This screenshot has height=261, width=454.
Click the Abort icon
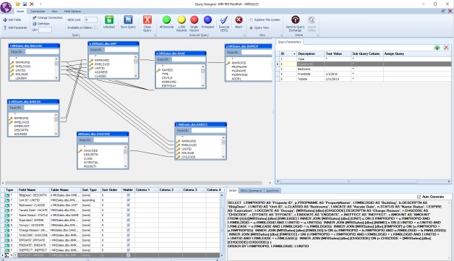click(x=239, y=20)
